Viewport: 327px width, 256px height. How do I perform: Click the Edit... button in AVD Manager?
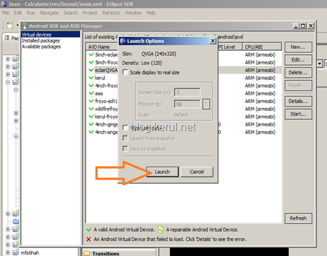[298, 60]
